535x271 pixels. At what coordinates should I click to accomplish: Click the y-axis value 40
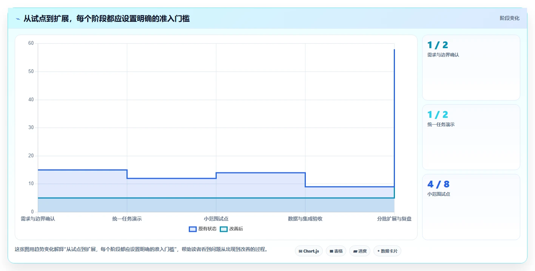[x=31, y=100]
